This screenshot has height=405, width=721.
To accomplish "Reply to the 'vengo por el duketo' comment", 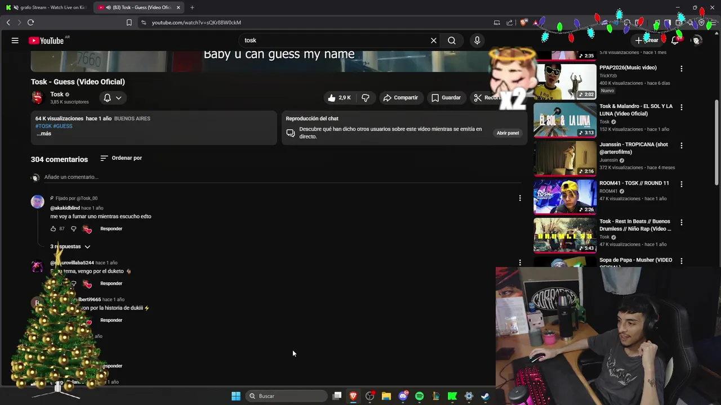I will point(111,283).
